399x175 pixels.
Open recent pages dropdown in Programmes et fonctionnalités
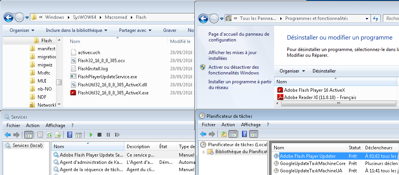click(222, 18)
